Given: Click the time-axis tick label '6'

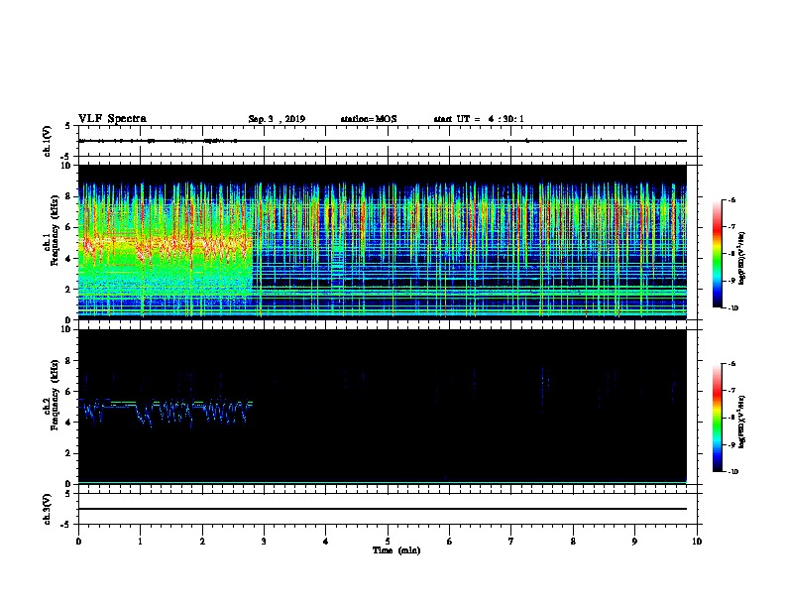Looking at the screenshot, I should click(x=450, y=542).
